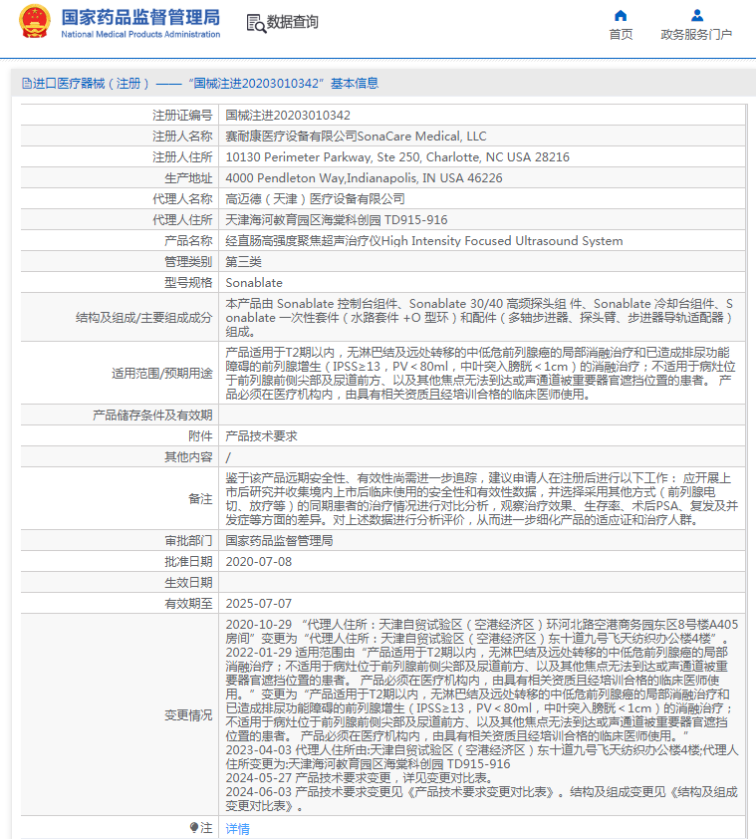Click the user icon above 政务服务门户

[696, 15]
